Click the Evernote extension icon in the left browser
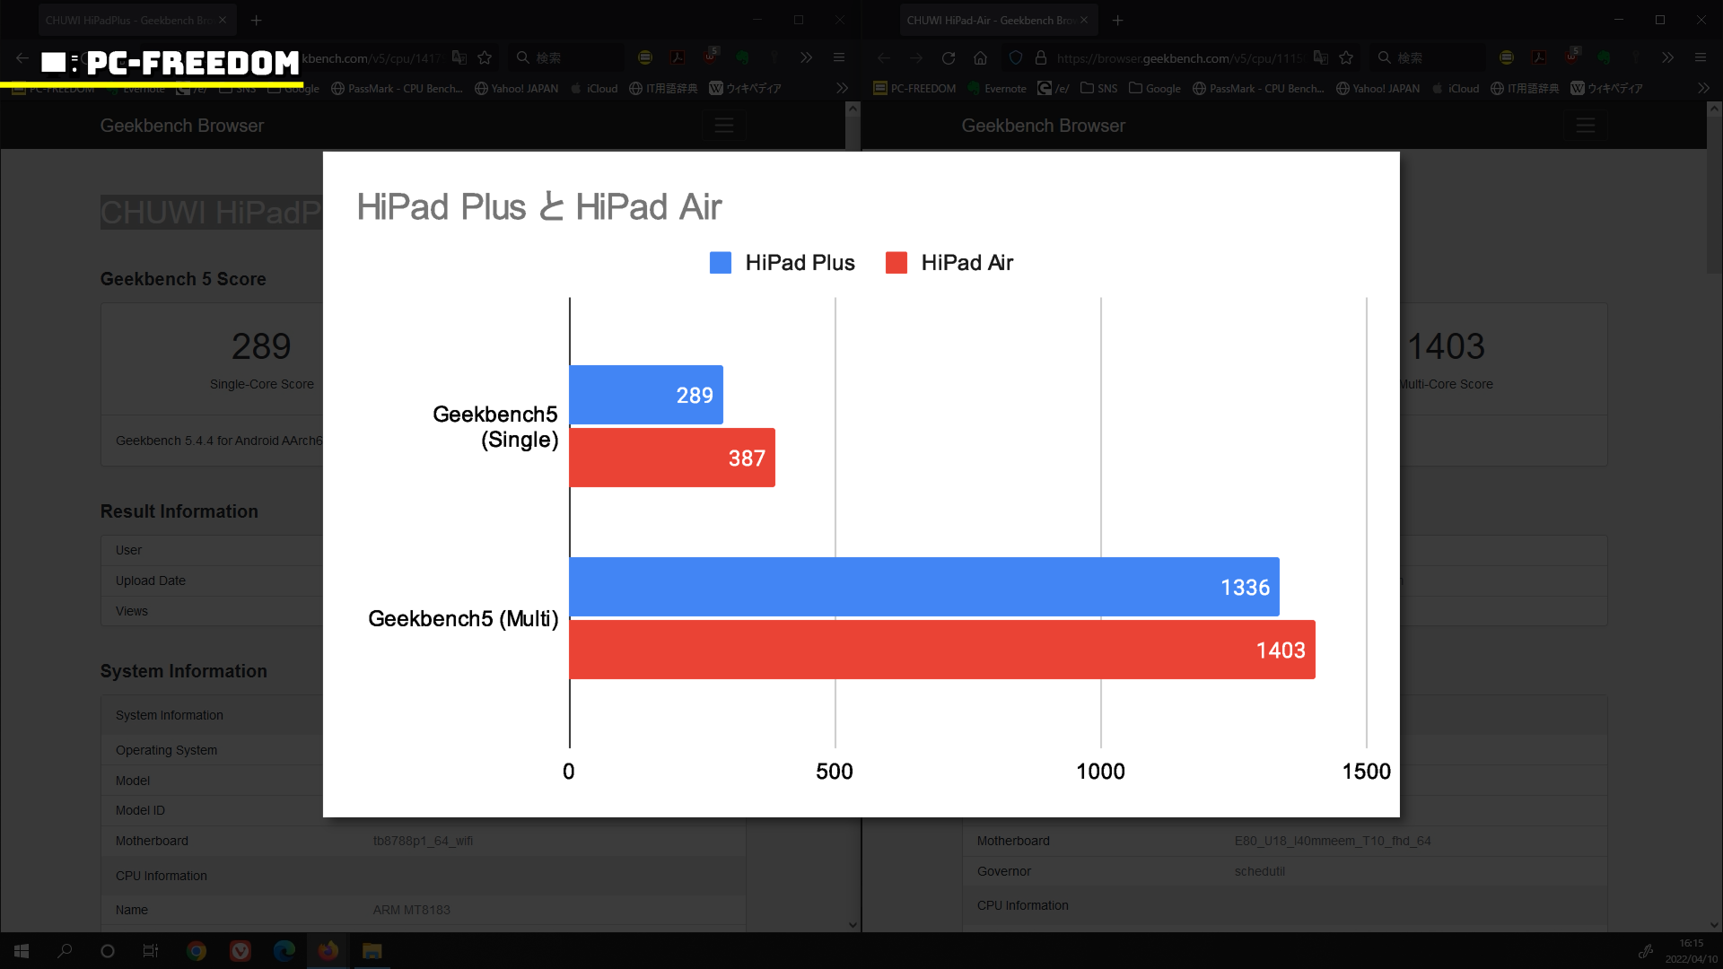The width and height of the screenshot is (1723, 969). (x=742, y=58)
